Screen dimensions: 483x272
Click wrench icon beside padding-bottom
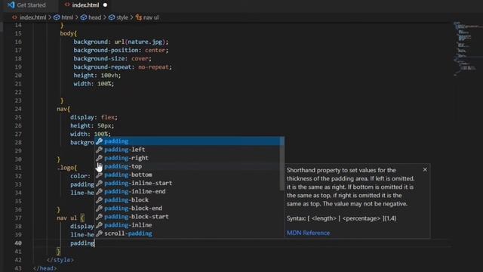[99, 175]
